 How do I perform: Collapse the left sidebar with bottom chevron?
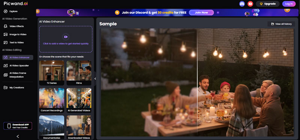18,136
